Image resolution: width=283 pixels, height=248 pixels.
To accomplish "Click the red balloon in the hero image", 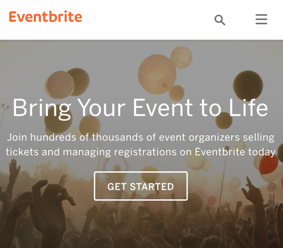I will [268, 164].
